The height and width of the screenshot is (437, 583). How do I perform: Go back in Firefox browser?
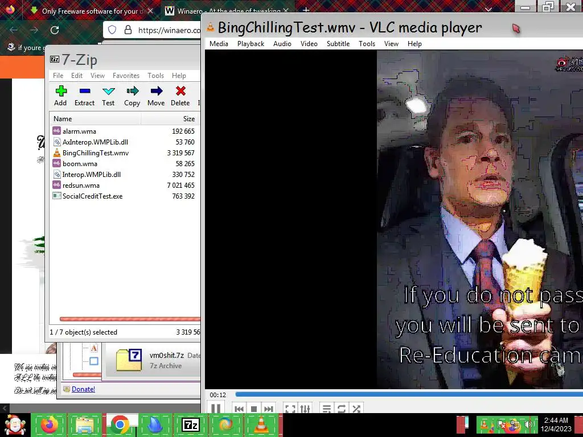click(x=14, y=30)
